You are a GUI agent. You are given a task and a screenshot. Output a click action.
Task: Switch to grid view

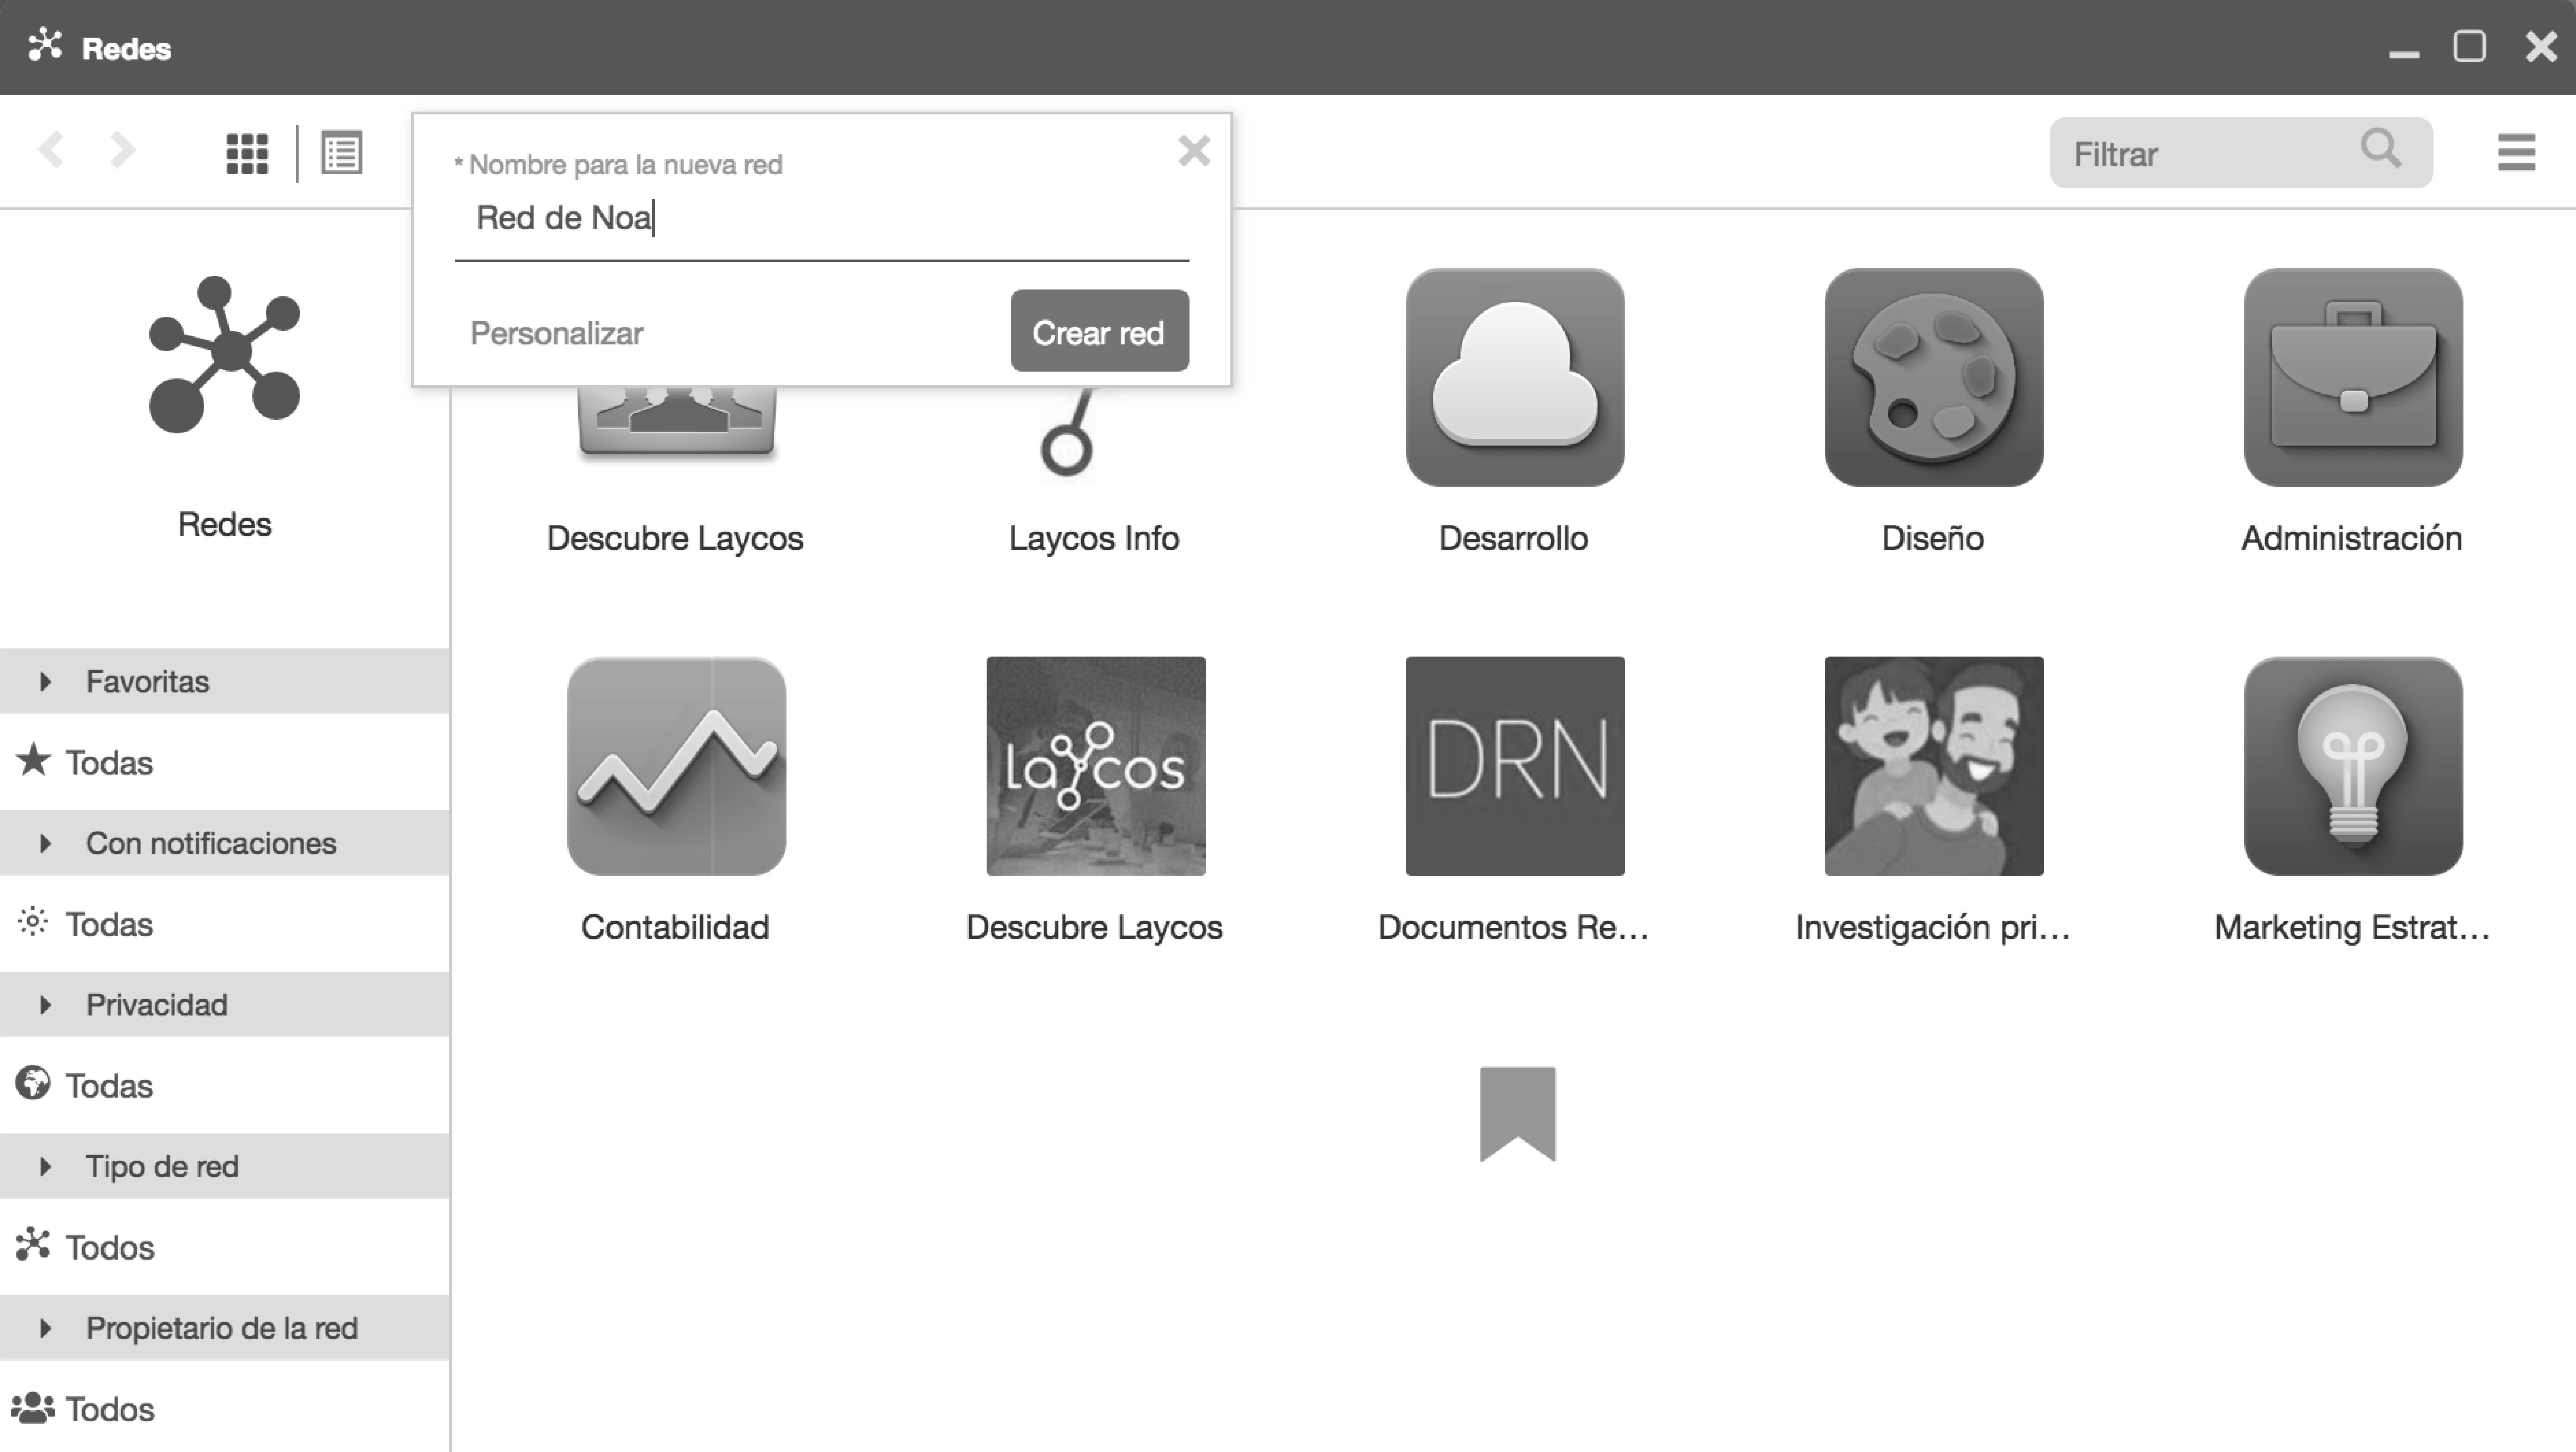[x=247, y=154]
